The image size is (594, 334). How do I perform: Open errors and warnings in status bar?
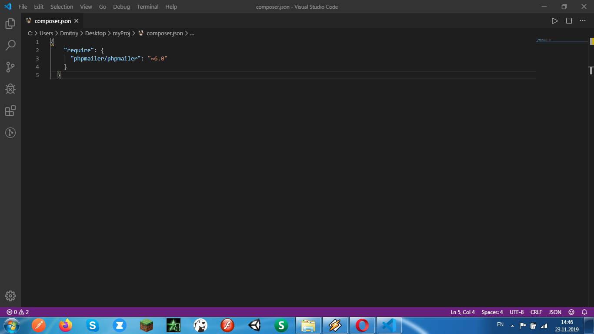17,312
